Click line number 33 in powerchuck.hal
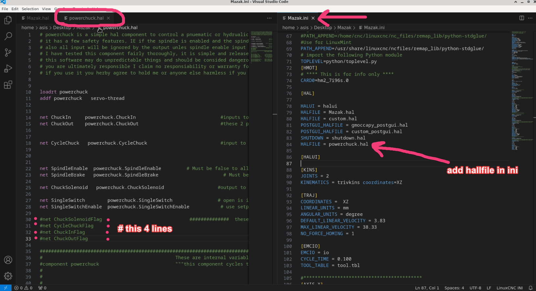Image resolution: width=536 pixels, height=291 pixels. point(28,239)
